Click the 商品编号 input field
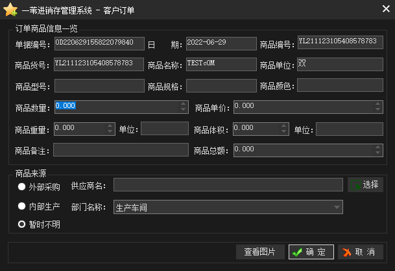This screenshot has width=395, height=271. coord(340,42)
